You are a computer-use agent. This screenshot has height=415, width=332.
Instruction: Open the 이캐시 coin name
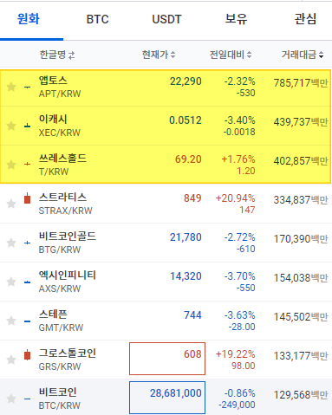coord(53,119)
